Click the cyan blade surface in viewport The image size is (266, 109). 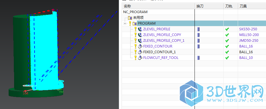click(44, 51)
